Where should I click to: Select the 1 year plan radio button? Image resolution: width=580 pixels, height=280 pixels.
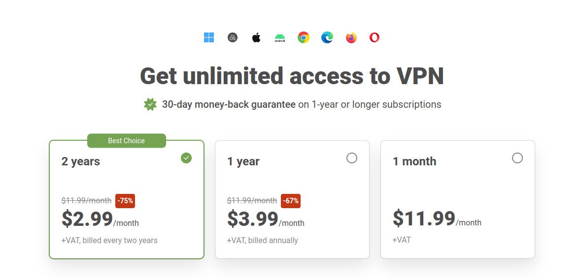351,158
